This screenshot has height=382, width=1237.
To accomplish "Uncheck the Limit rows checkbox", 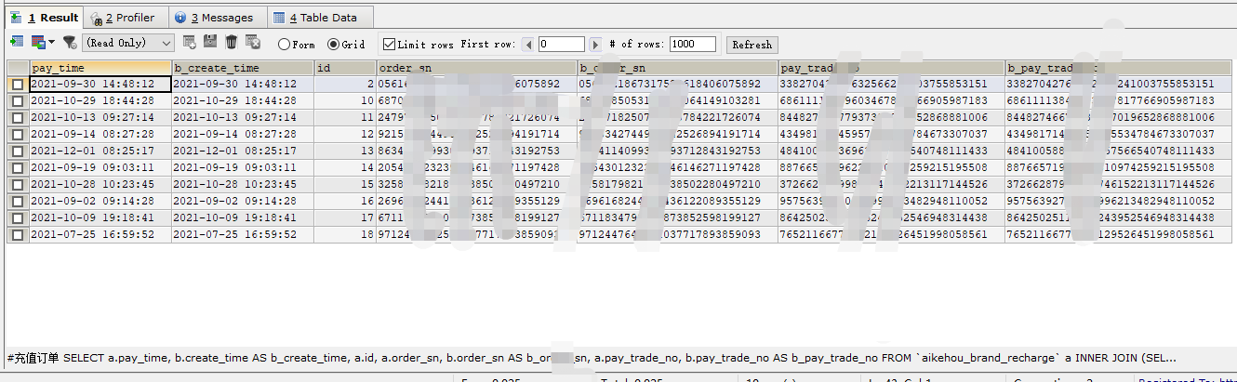I will point(389,44).
